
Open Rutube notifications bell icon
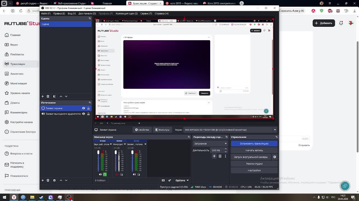point(341,23)
